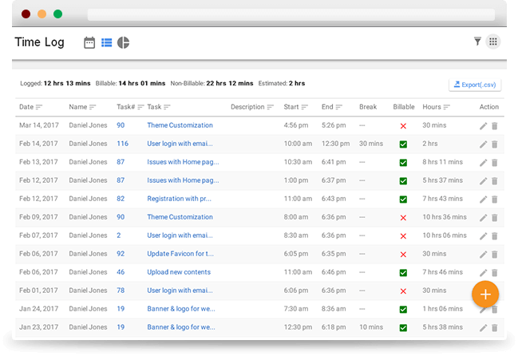Switch to calendar view icon
This screenshot has width=518, height=356.
click(x=89, y=42)
